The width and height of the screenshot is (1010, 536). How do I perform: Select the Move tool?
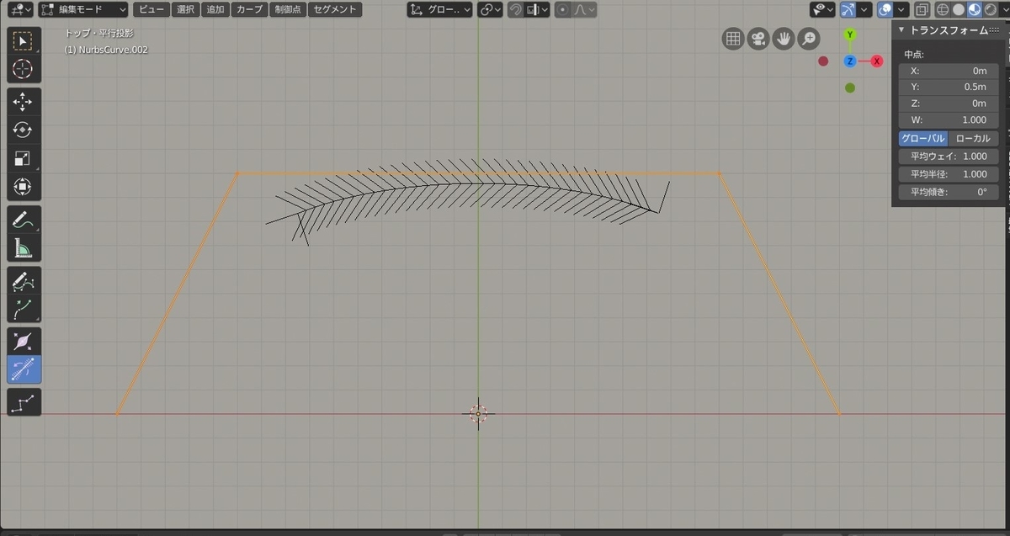pyautogui.click(x=24, y=102)
